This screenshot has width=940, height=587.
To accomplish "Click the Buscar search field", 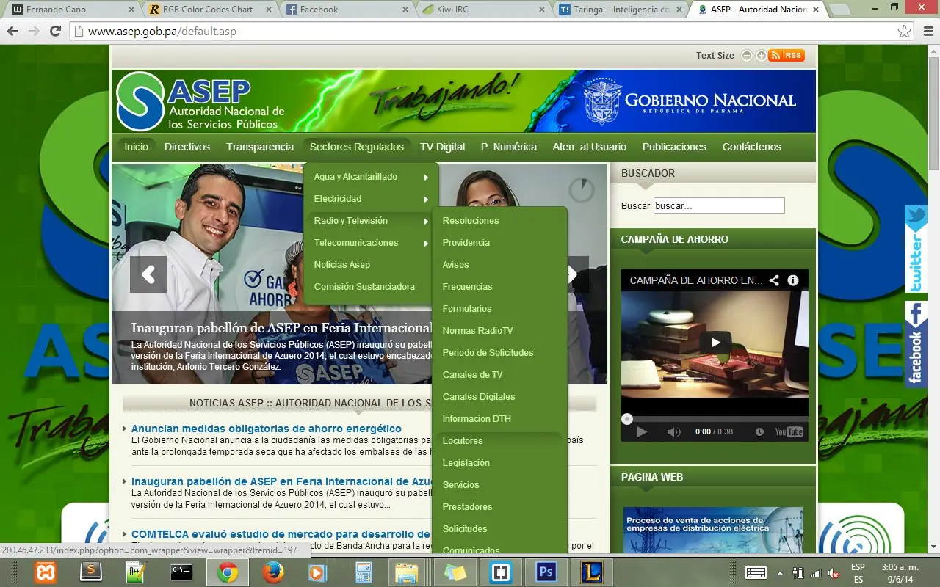I will (x=719, y=206).
